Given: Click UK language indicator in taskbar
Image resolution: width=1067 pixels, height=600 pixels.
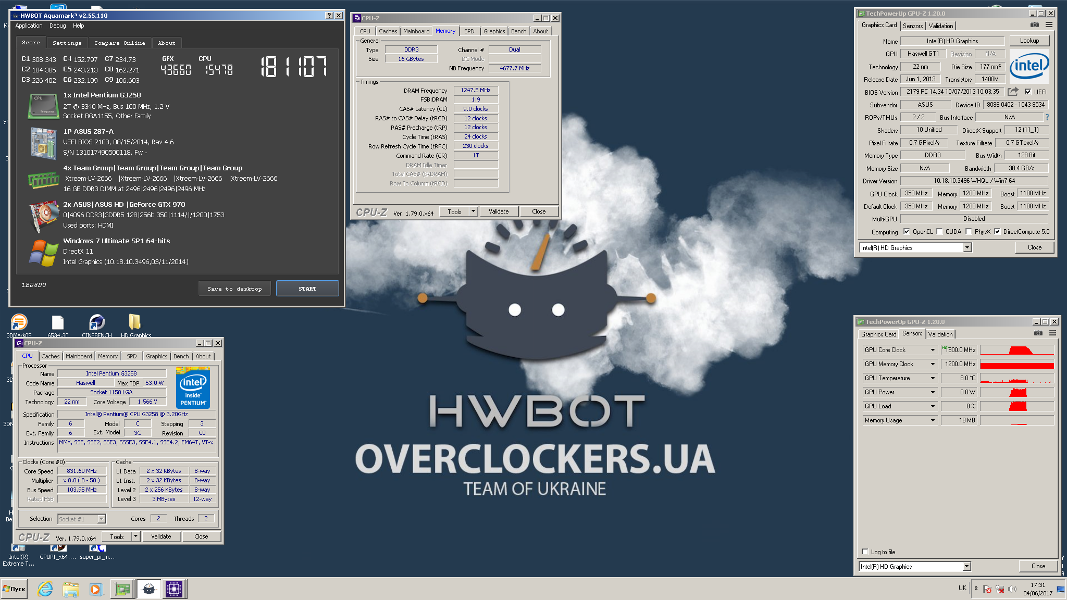Looking at the screenshot, I should (x=962, y=588).
